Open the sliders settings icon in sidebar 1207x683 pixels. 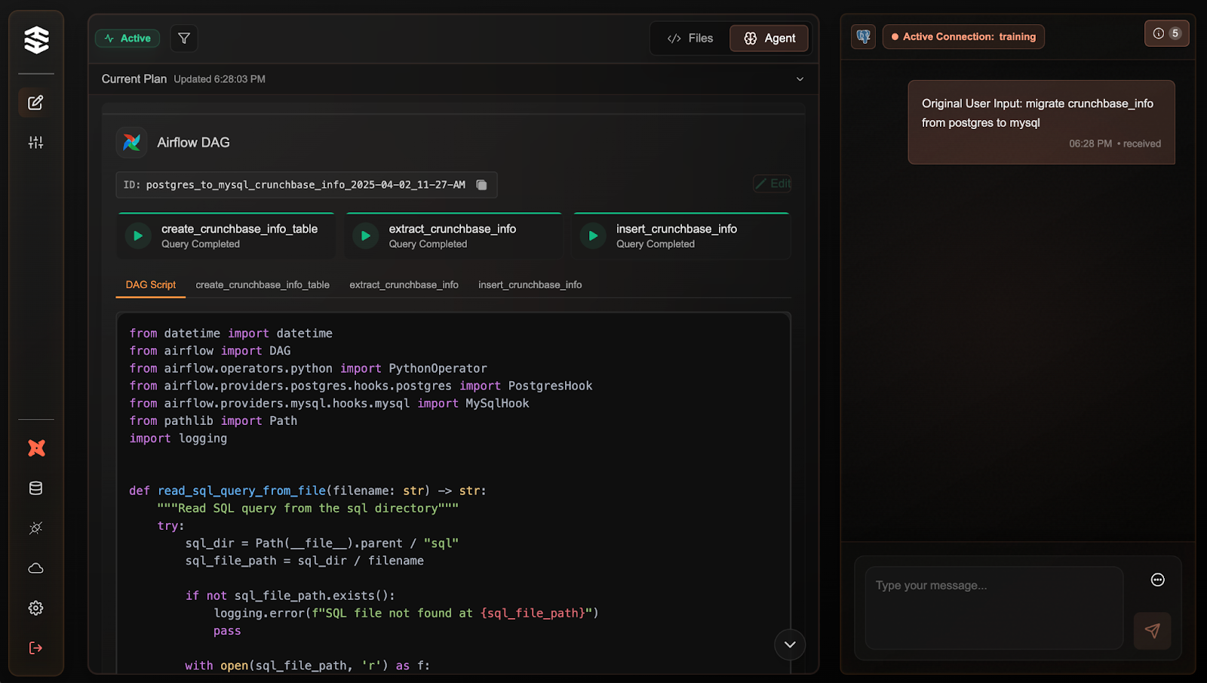click(35, 143)
